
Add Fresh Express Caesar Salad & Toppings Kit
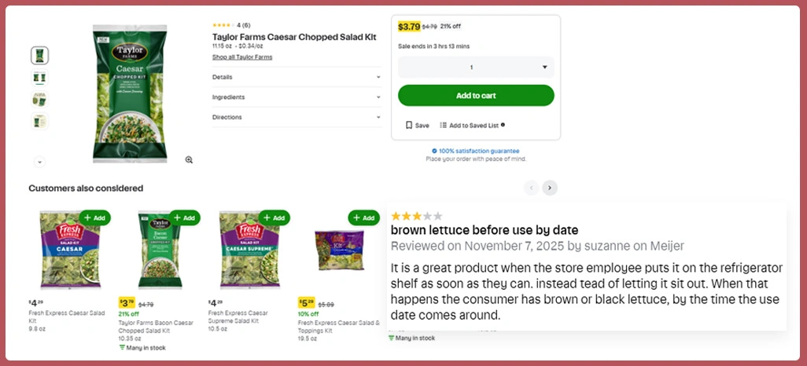[363, 218]
